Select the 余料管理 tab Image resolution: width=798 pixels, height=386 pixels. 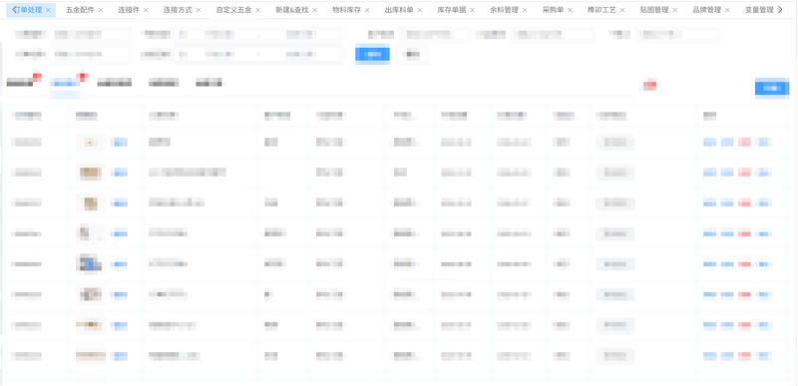504,10
